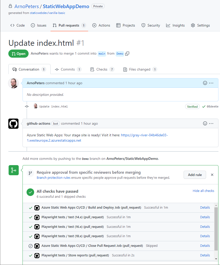
Task: Go to the Actions tab
Action: tap(101, 25)
